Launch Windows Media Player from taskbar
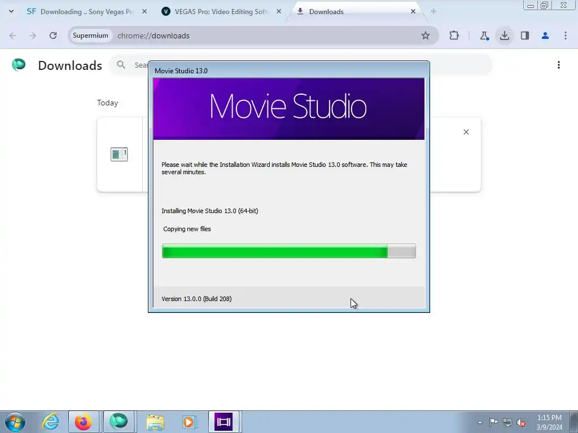 pos(190,422)
